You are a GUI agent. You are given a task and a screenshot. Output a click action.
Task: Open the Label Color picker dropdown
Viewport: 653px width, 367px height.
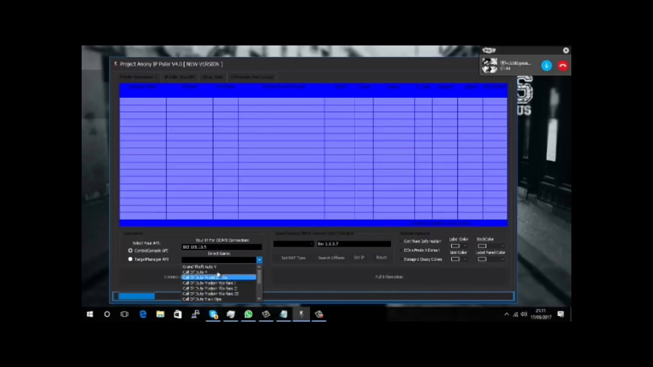click(459, 246)
